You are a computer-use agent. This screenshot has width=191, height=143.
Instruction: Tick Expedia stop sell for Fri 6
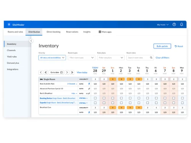click(156, 103)
